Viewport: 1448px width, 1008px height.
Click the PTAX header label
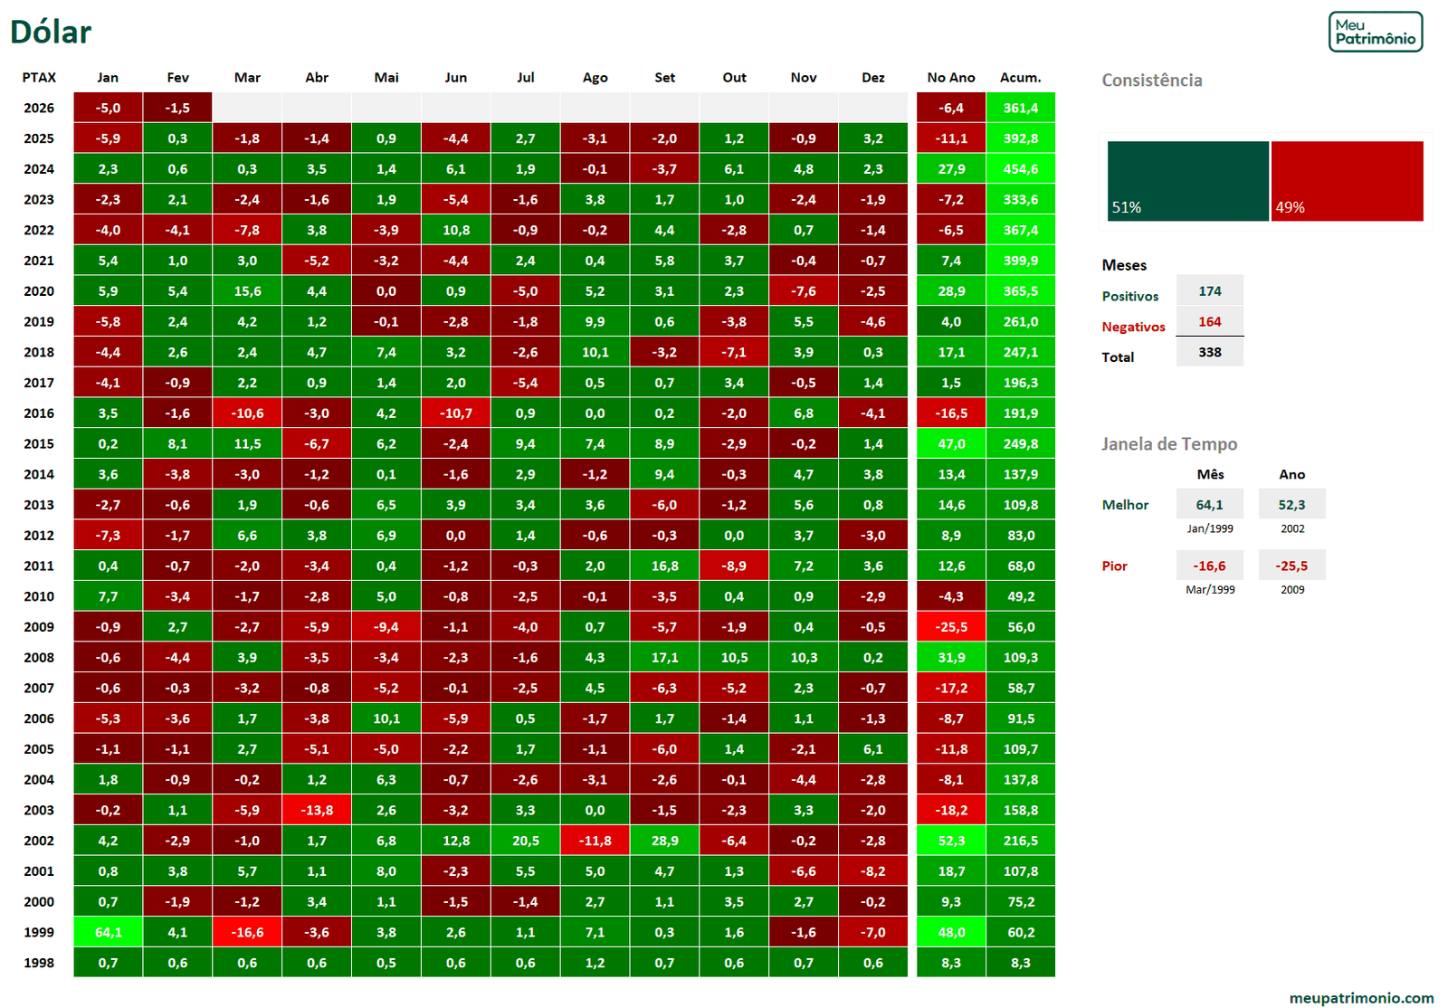click(39, 78)
